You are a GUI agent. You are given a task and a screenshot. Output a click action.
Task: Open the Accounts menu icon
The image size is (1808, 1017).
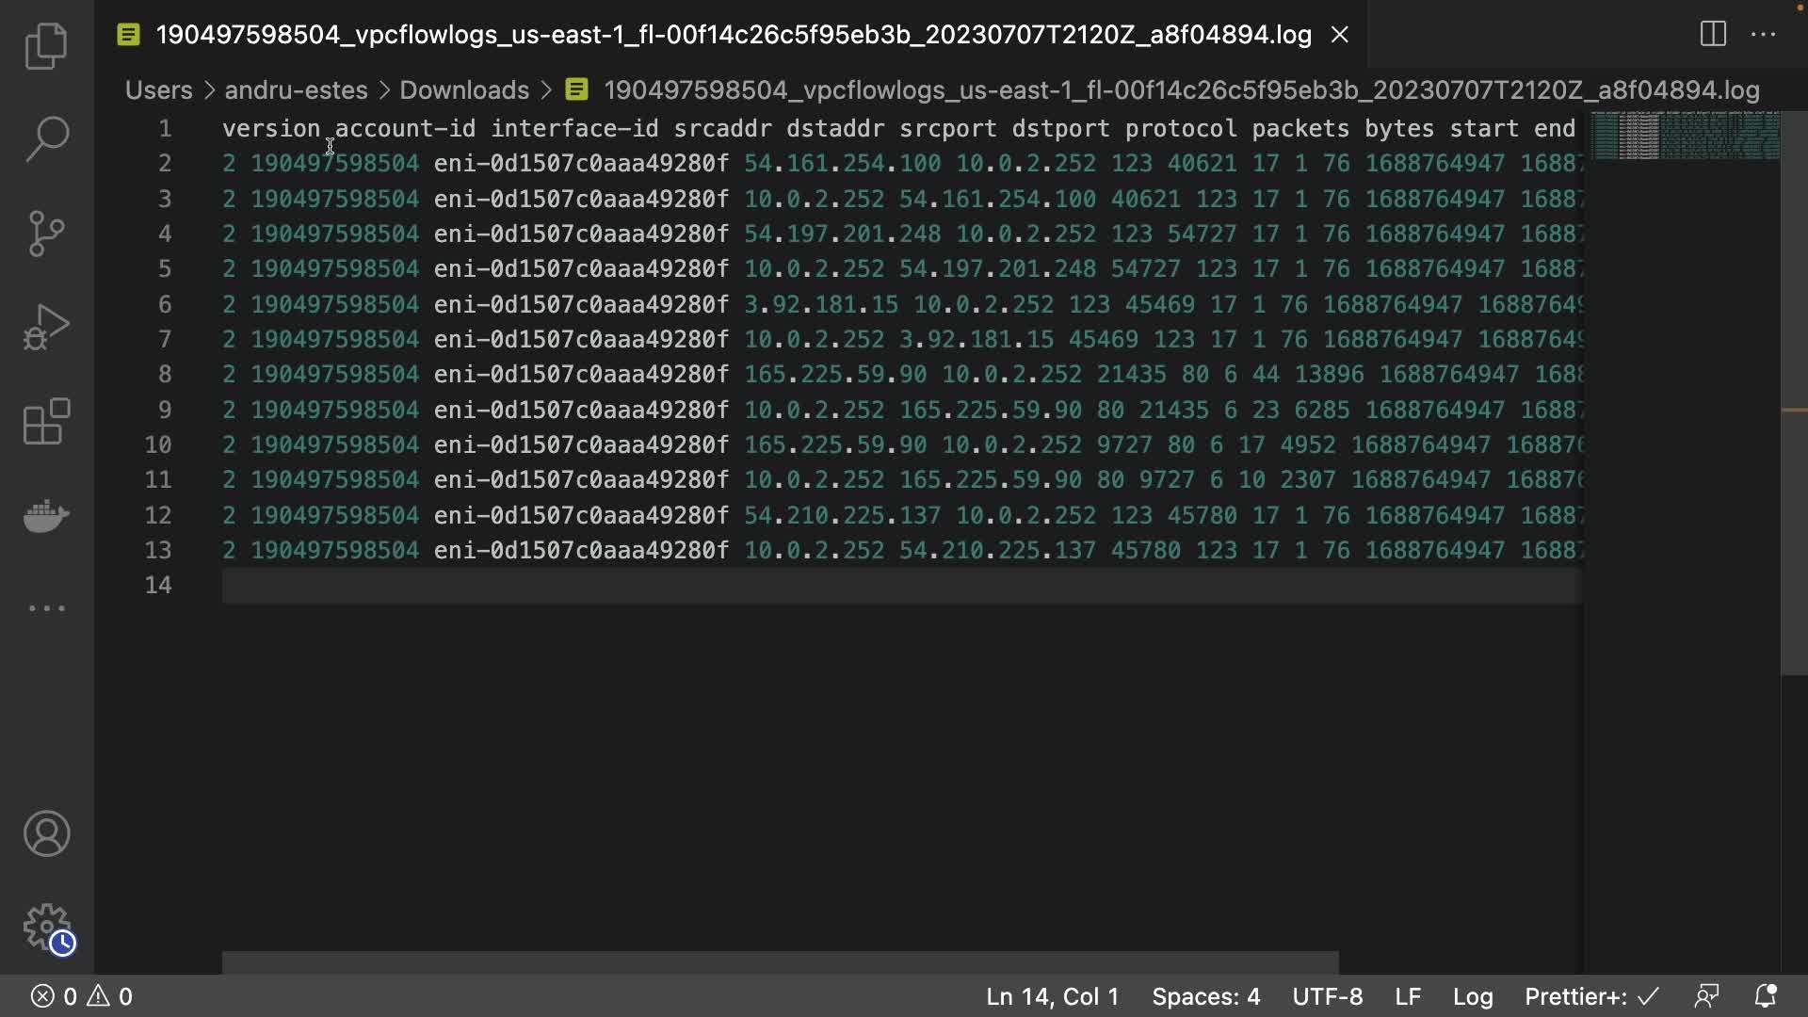[46, 833]
